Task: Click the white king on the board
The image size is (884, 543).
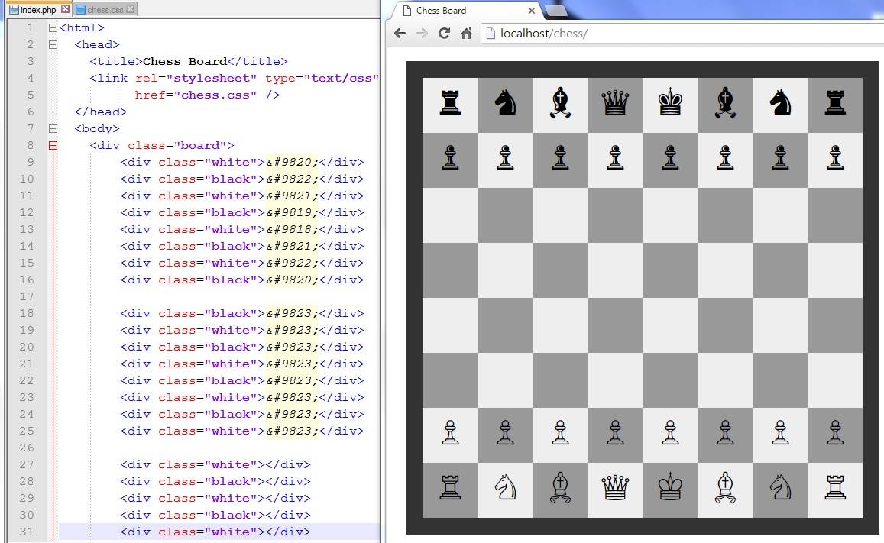Action: [670, 488]
